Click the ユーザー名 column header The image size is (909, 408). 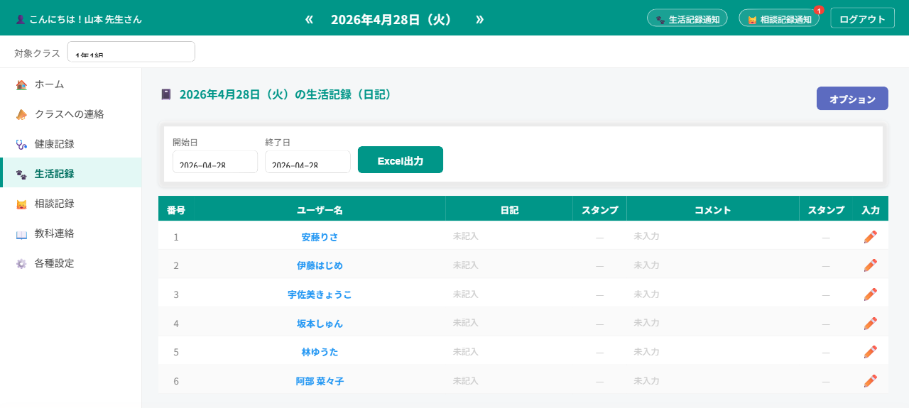coord(320,210)
